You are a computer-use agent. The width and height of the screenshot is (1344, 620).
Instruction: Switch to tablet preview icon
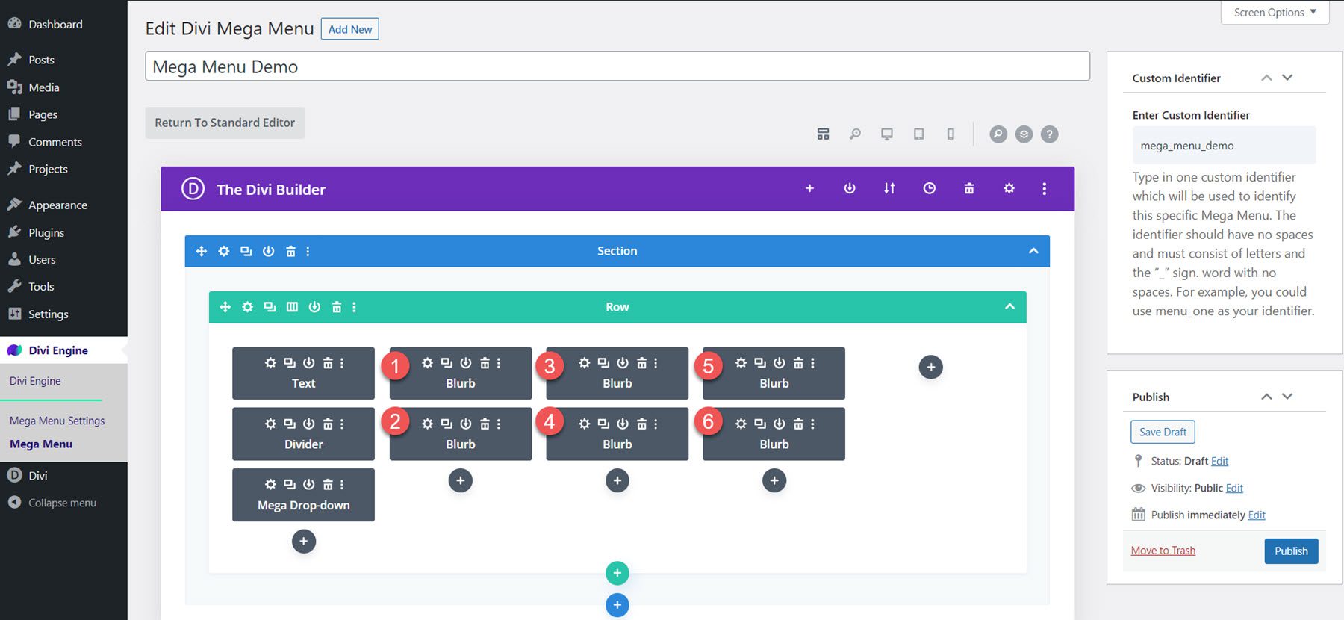919,134
